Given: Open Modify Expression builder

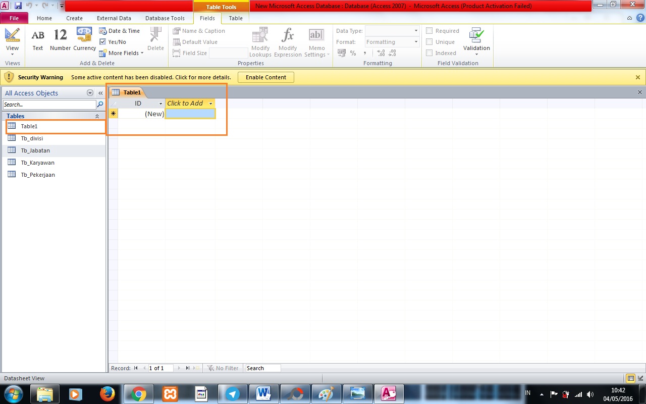Looking at the screenshot, I should coord(287,41).
